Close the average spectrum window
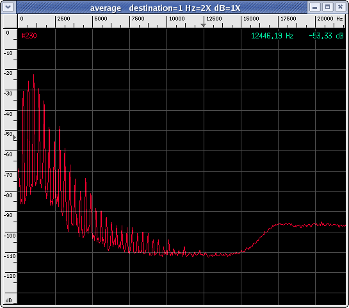The height and width of the screenshot is (308, 349). click(x=340, y=7)
